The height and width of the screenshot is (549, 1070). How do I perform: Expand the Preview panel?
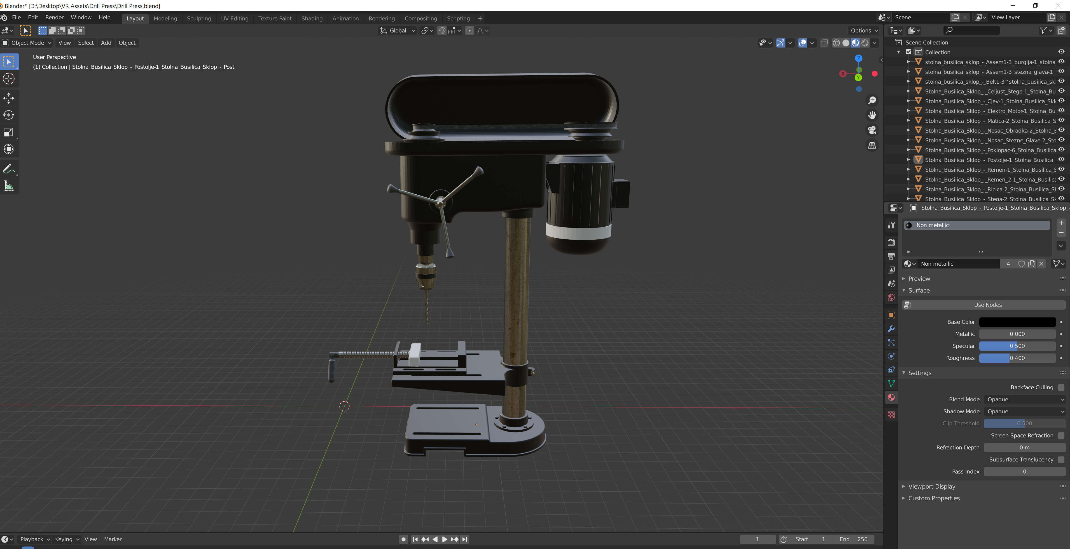(x=919, y=279)
